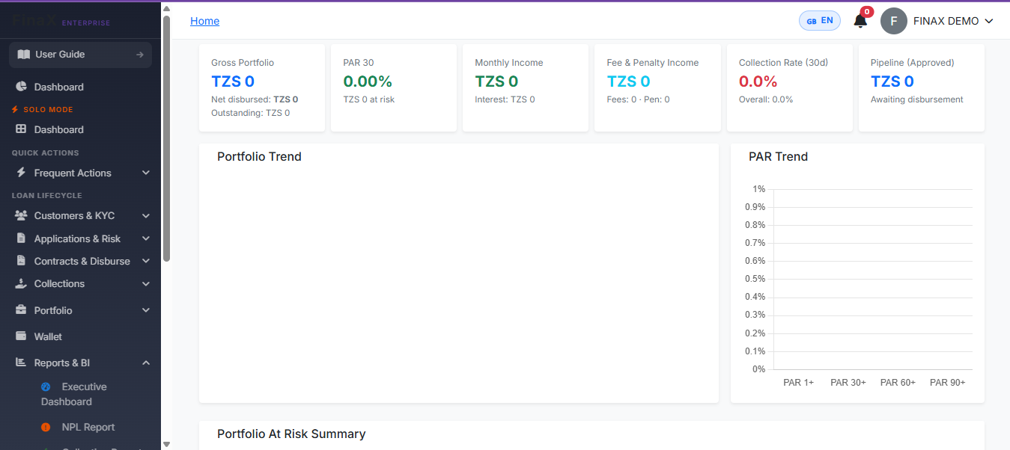Click the blue Executive Dashboard gauge icon
Viewport: 1010px width, 450px height.
46,386
